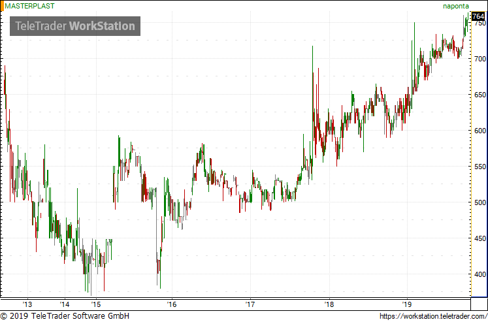
Task: Open the workstation.teletrader.com link
Action: (433, 316)
